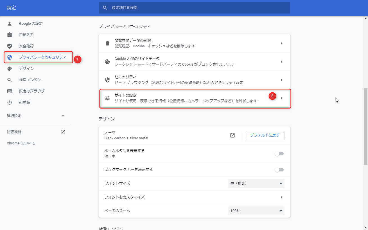Click the search magnifier icon in header
This screenshot has height=230, width=368.
point(105,8)
